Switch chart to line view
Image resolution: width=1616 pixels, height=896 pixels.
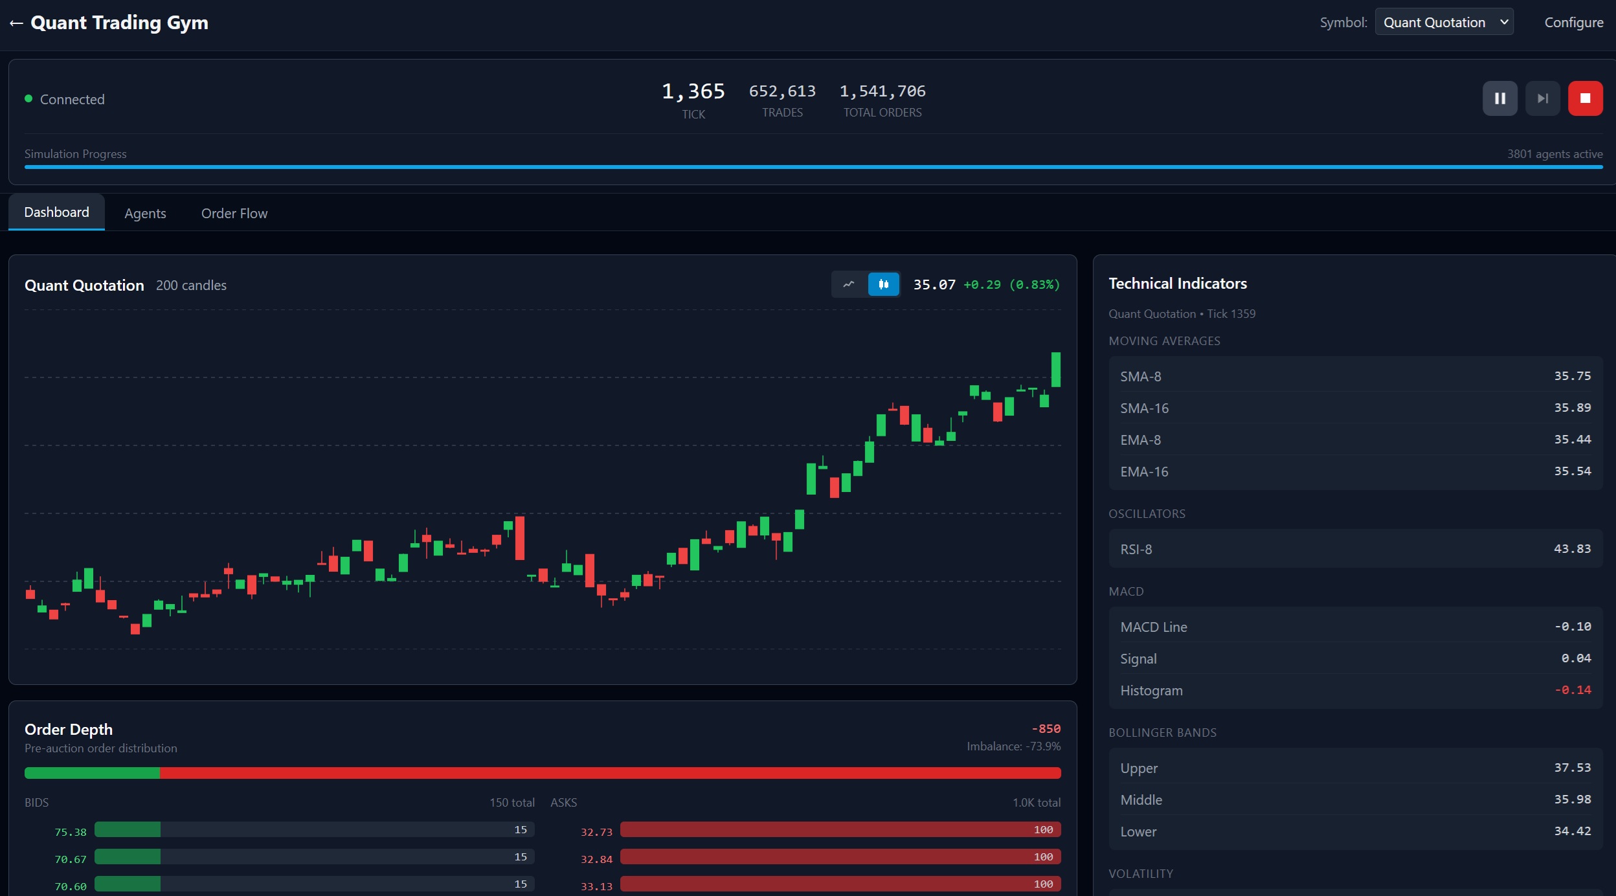click(849, 284)
